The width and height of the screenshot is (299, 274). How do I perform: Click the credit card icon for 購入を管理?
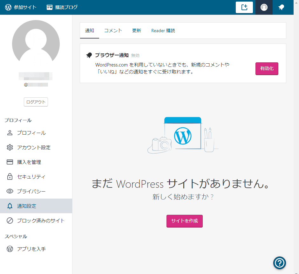(x=10, y=162)
